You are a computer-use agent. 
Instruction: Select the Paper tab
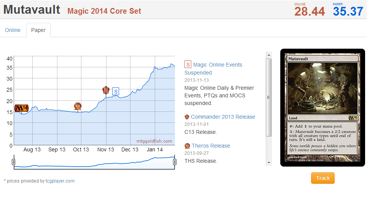(38, 30)
